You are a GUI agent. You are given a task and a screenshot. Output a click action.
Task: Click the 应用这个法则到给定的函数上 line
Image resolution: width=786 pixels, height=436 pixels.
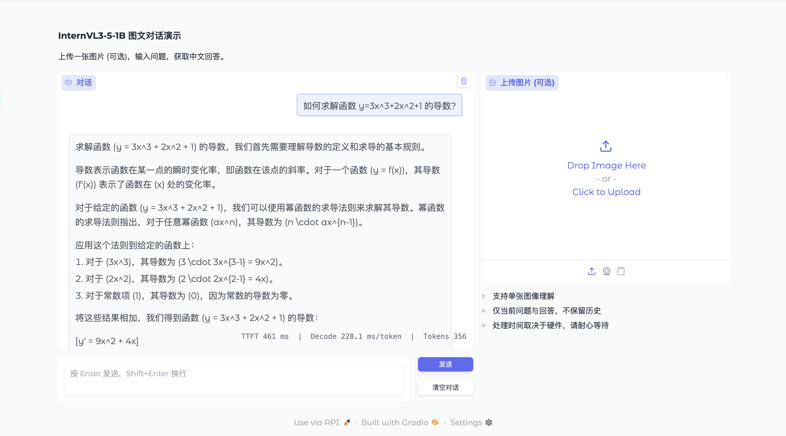click(x=135, y=245)
